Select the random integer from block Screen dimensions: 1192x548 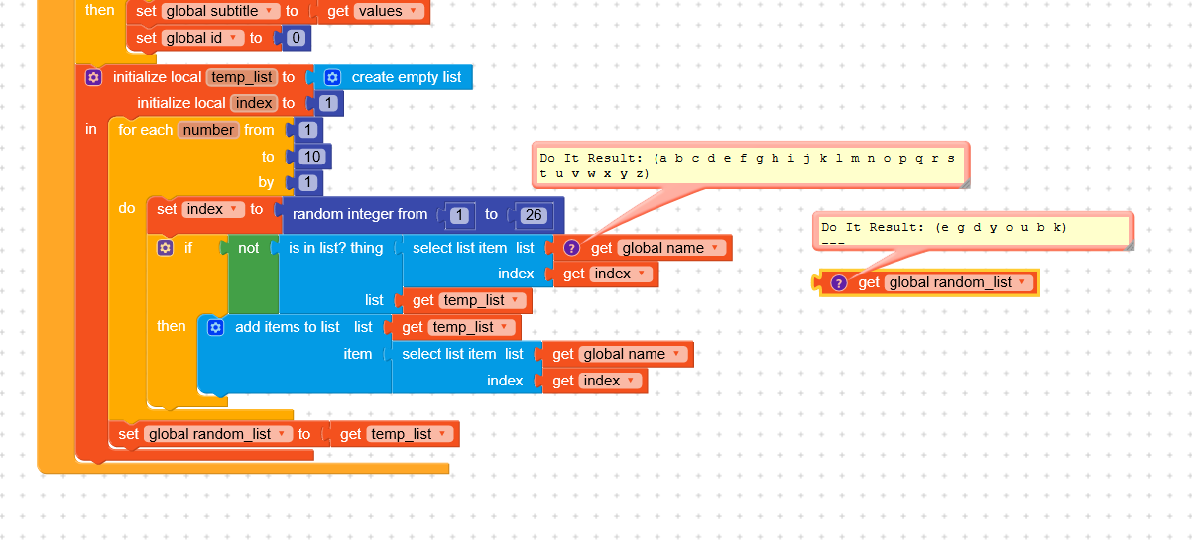[359, 215]
